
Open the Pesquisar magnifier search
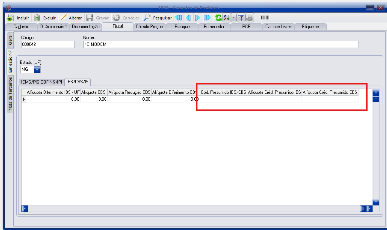point(158,18)
